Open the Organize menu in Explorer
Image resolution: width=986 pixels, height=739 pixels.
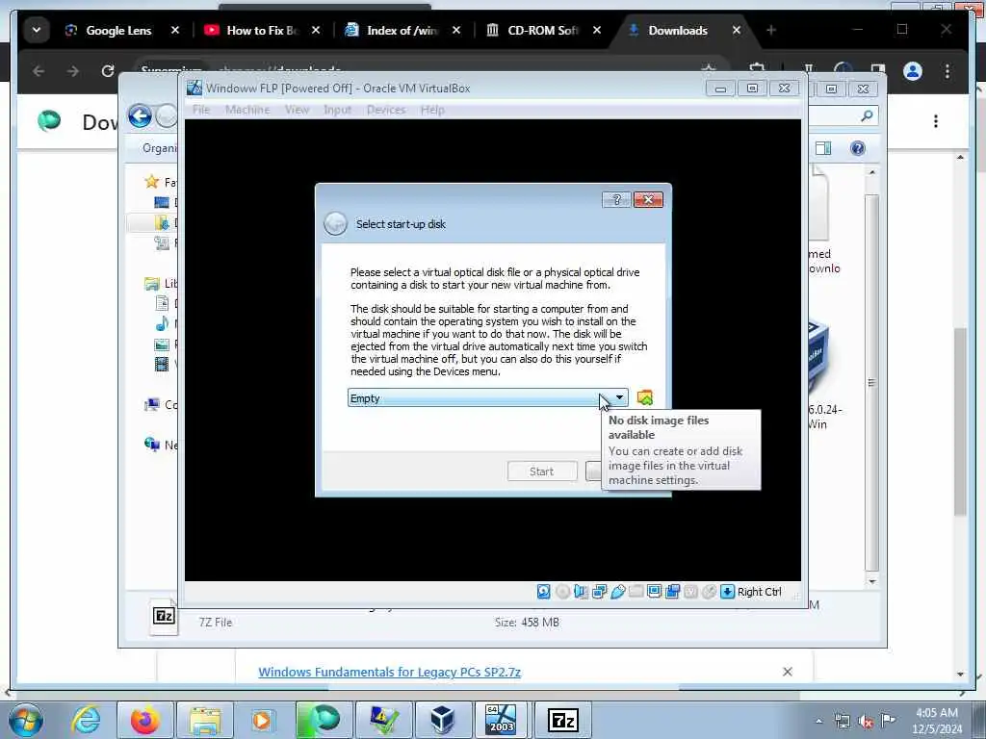pyautogui.click(x=159, y=148)
